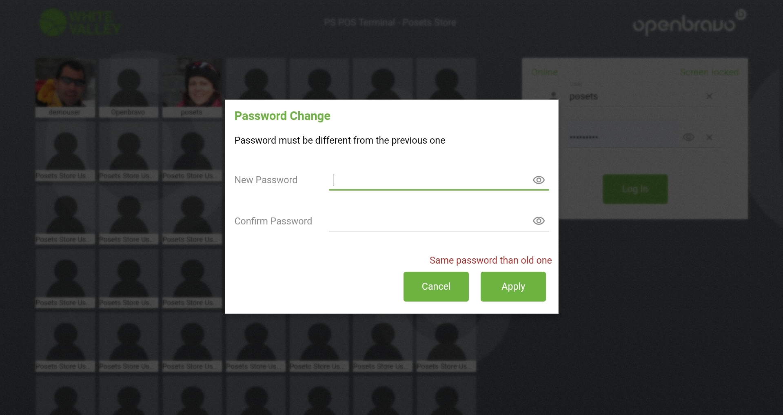
Task: Click into the Confirm Password field
Action: click(428, 221)
